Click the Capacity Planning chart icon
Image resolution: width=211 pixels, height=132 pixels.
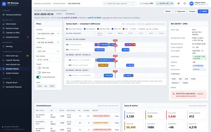coord(4,60)
